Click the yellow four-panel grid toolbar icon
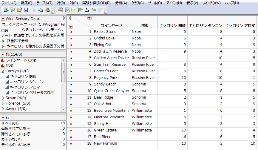 click(x=74, y=10)
